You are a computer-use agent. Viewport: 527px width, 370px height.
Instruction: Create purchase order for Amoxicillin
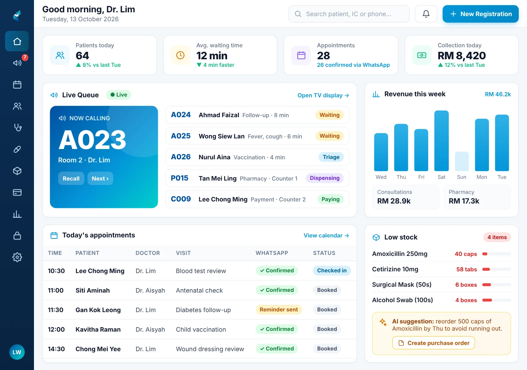[434, 343]
